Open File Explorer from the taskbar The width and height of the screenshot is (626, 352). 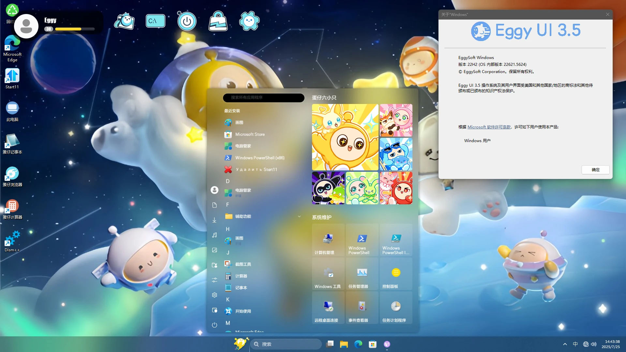point(344,344)
